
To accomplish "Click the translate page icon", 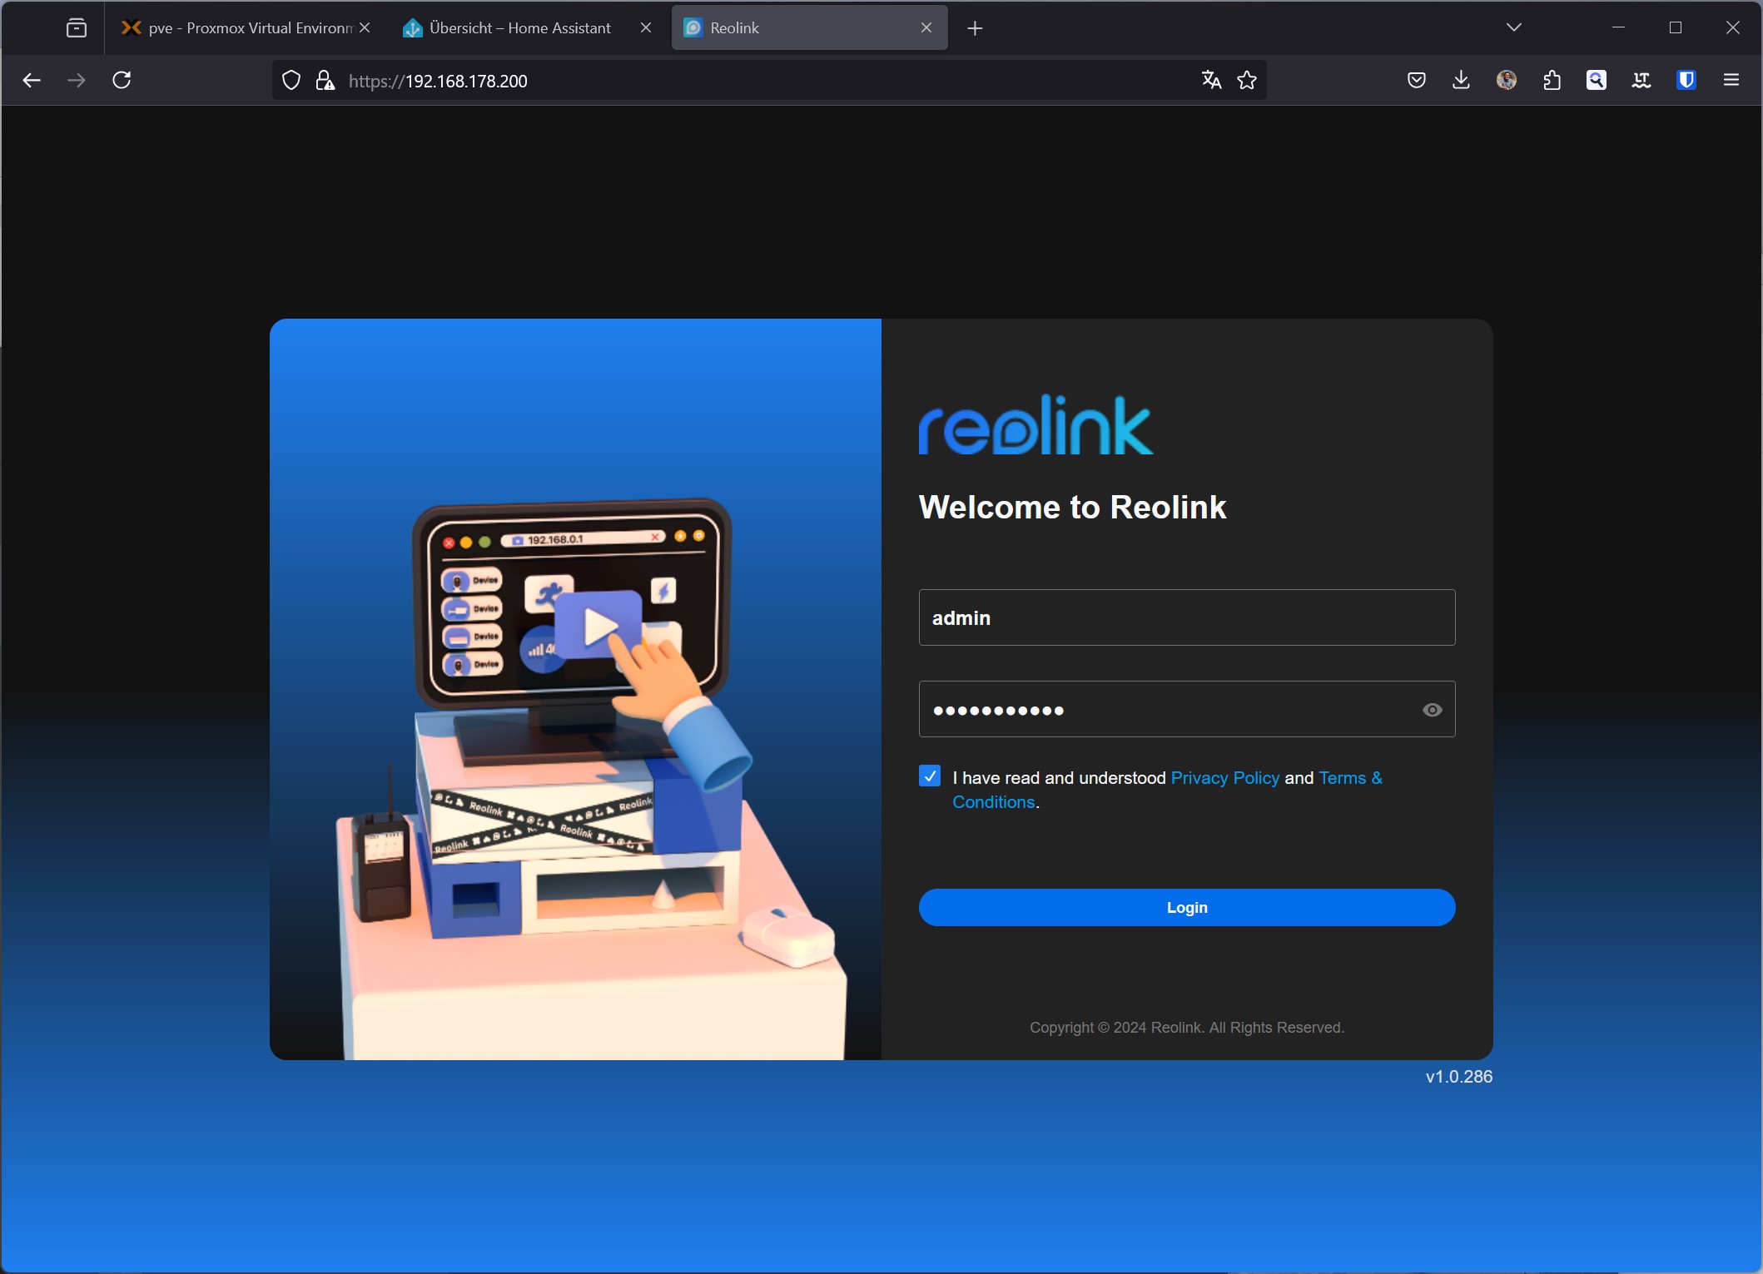I will point(1211,80).
